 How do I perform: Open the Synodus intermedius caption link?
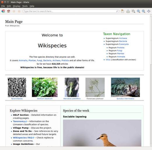[125, 99]
